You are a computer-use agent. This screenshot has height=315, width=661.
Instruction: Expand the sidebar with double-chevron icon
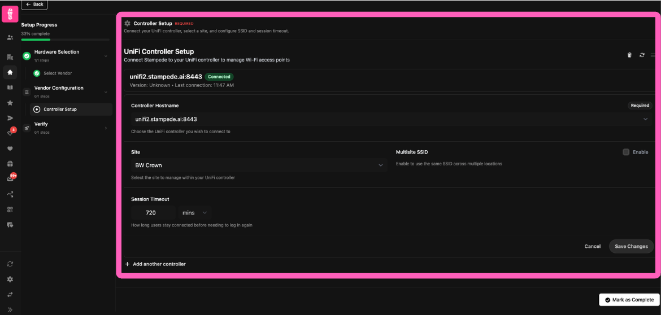pos(10,309)
